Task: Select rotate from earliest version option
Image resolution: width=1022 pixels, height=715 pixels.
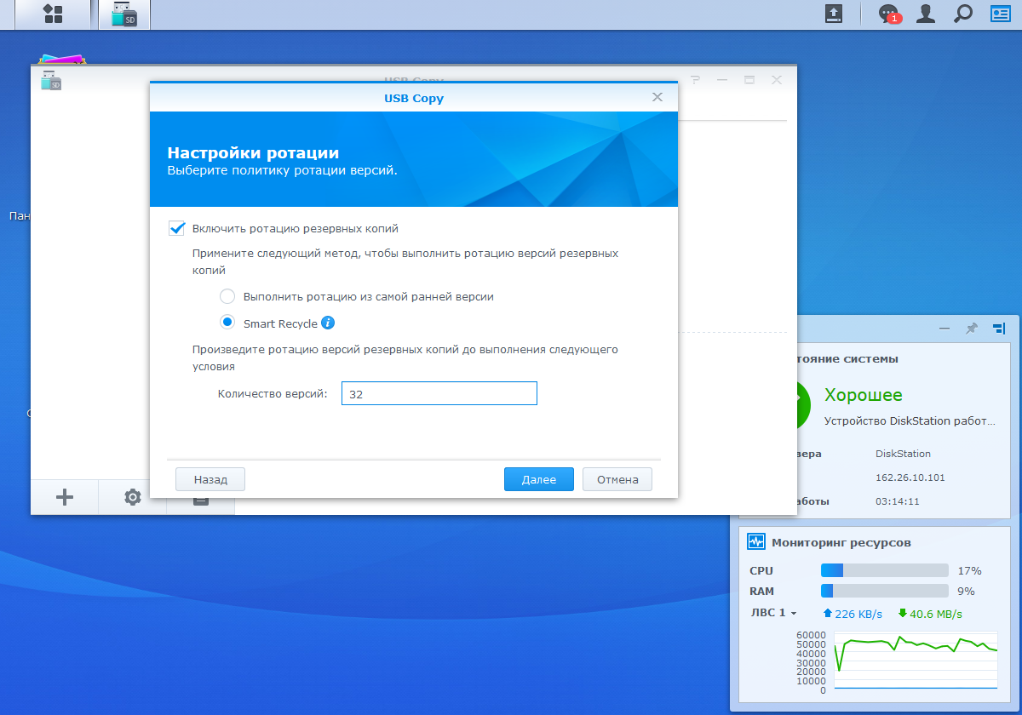Action: tap(227, 296)
